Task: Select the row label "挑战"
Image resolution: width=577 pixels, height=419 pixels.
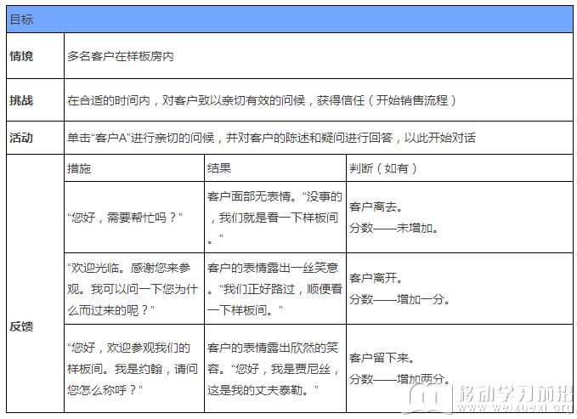Action: (x=21, y=100)
